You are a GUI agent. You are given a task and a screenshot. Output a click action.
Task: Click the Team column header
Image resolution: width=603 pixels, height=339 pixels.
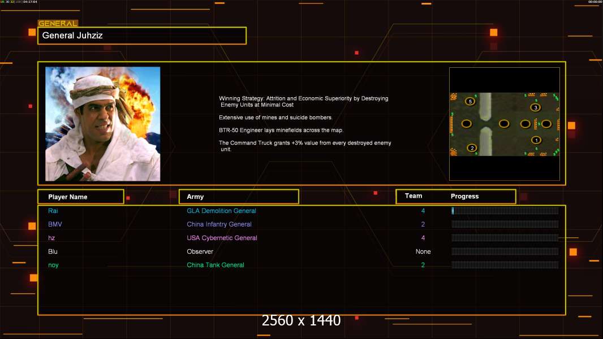click(414, 196)
